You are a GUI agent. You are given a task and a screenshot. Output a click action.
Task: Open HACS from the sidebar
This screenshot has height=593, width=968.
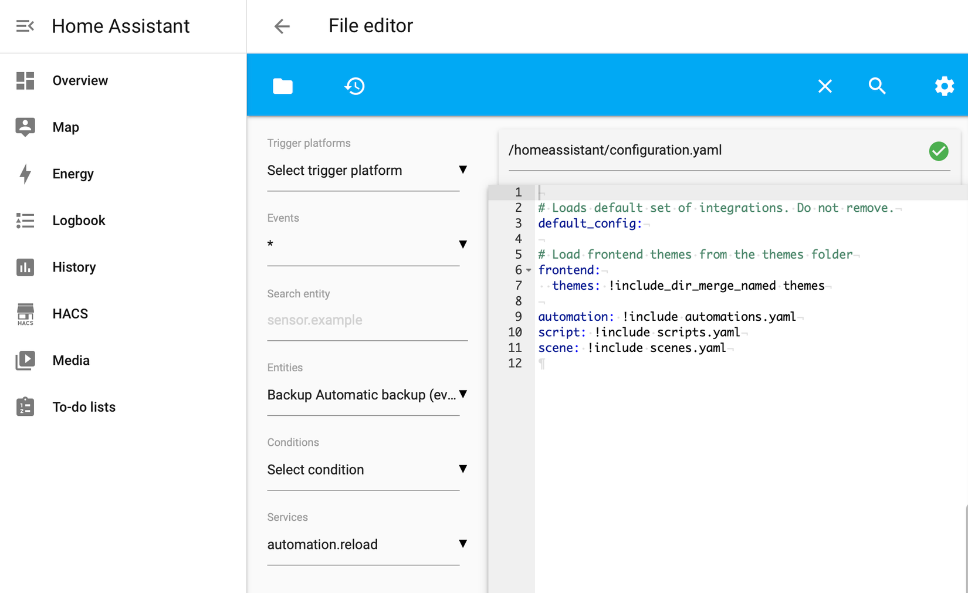[25, 314]
